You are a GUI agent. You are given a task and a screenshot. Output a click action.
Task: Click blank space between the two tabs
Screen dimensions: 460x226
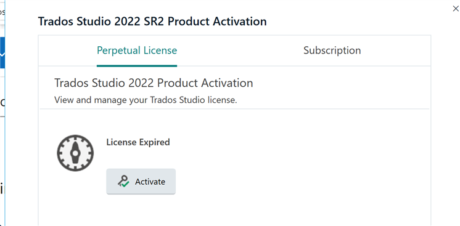pos(240,50)
